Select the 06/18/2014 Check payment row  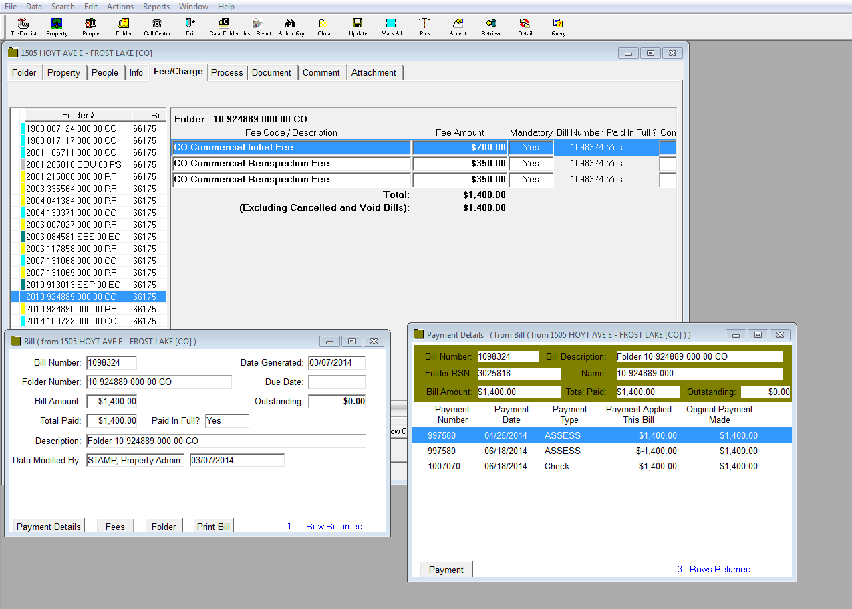(601, 466)
